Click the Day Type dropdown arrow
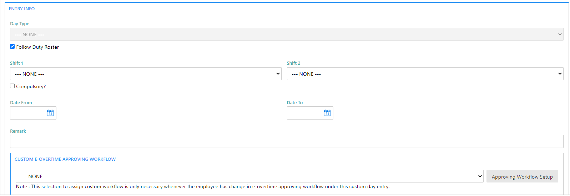The image size is (570, 196). 560,34
